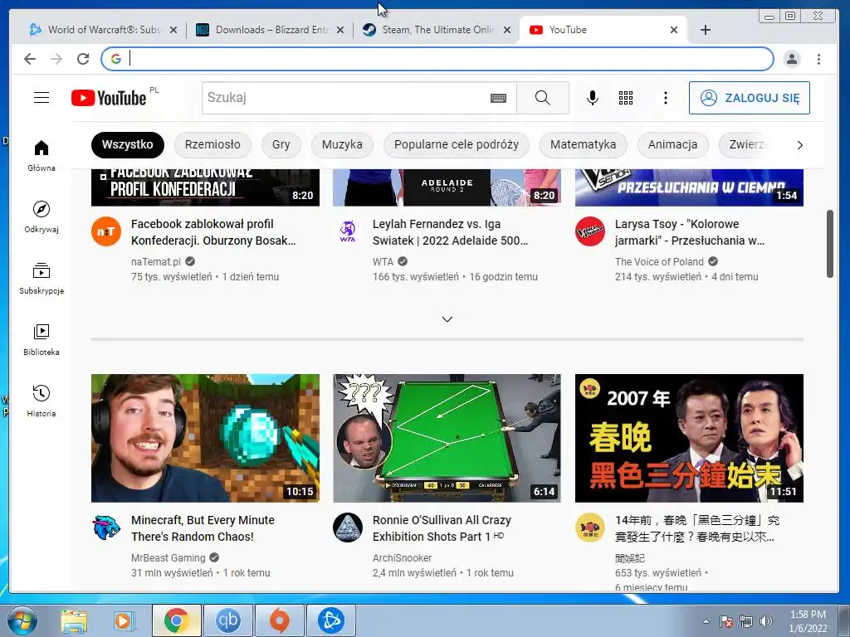Open the YouTube apps grid icon
The image size is (850, 637).
point(626,98)
